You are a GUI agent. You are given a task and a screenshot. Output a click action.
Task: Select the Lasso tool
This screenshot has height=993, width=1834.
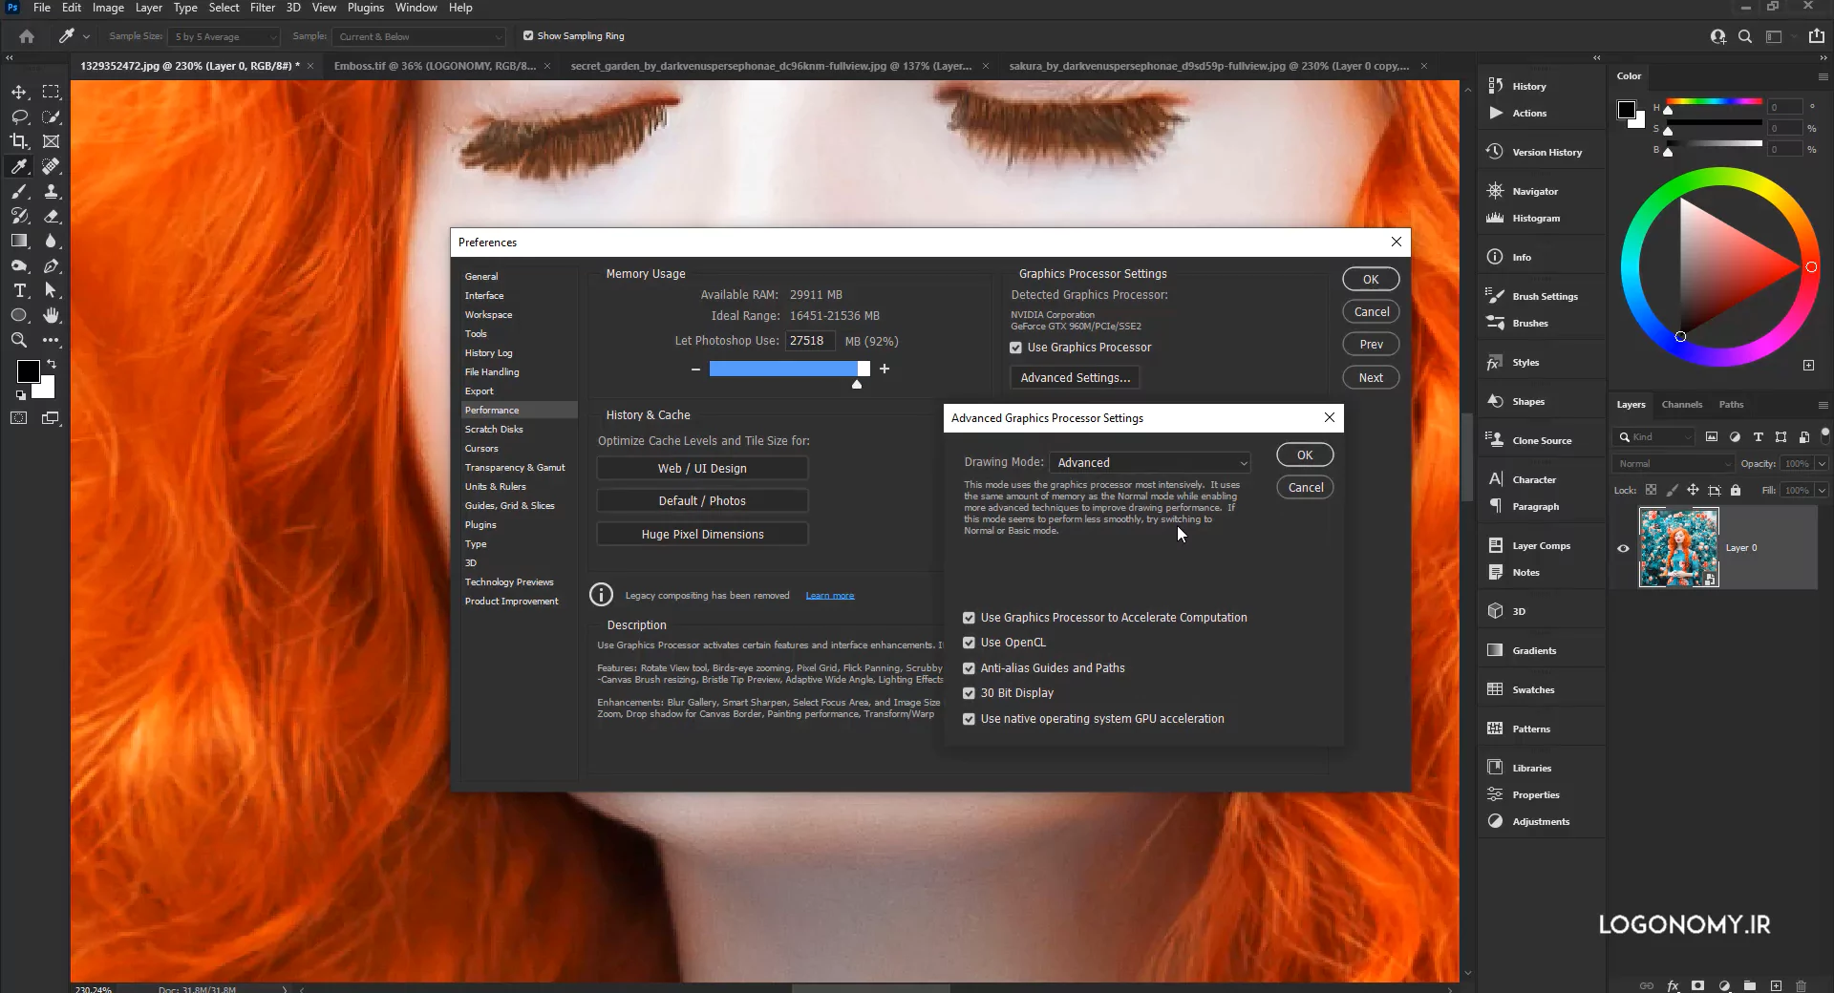pyautogui.click(x=19, y=116)
